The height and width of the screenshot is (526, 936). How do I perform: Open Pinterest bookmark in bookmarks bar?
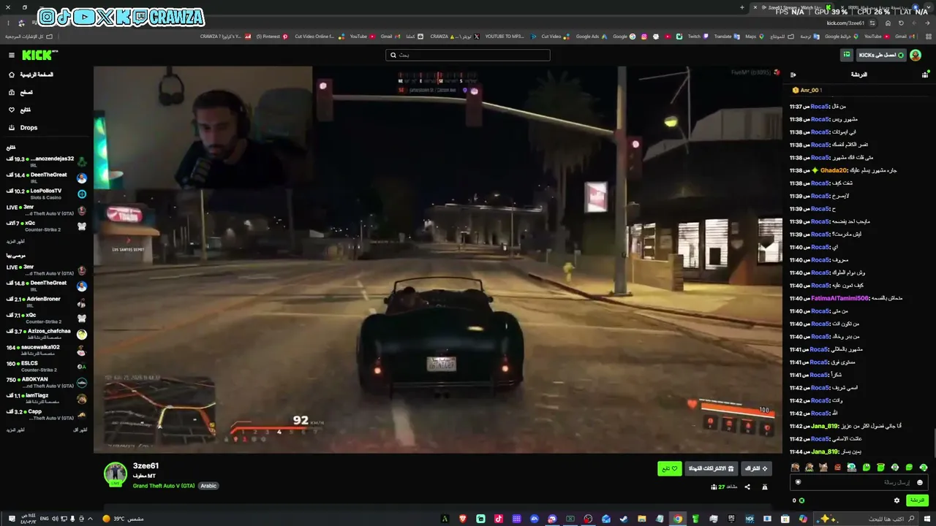[272, 37]
